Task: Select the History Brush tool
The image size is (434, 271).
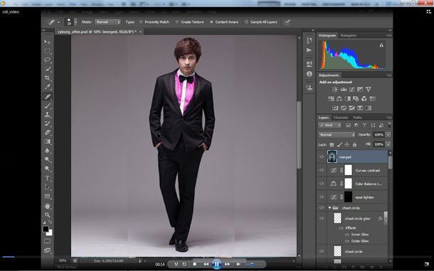Action: pyautogui.click(x=48, y=124)
